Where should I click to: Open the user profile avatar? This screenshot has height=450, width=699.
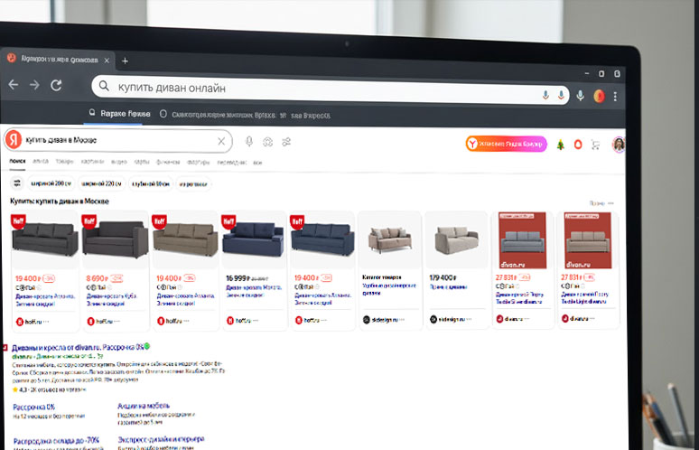(x=619, y=144)
